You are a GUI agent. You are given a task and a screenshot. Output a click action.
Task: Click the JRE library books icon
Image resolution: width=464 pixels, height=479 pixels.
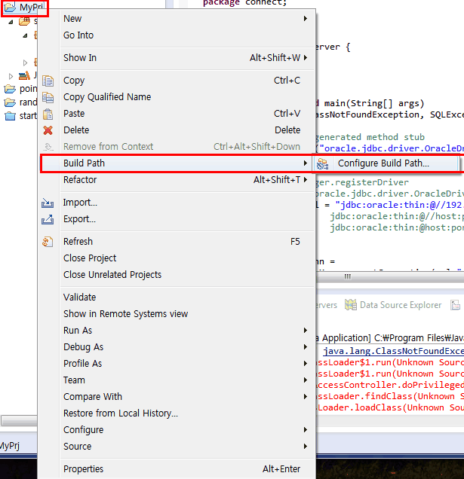pyautogui.click(x=24, y=75)
